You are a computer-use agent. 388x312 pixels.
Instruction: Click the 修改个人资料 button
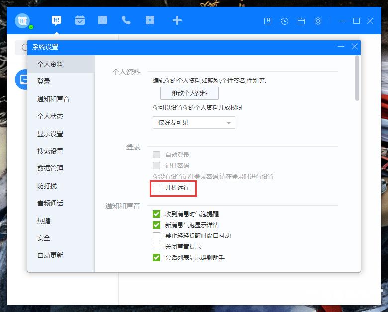coord(190,93)
